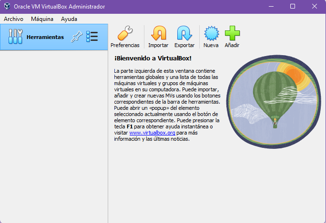
Task: Open the Archivo menu
Action: [x=13, y=19]
